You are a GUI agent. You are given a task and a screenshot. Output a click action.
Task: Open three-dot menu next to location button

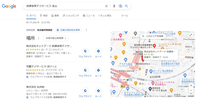point(86,30)
